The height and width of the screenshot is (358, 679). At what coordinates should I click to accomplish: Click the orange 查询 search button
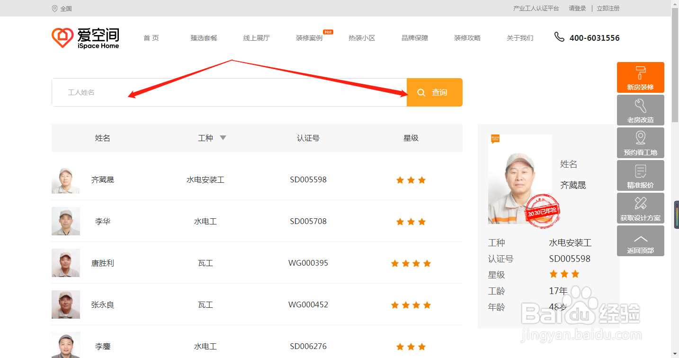[x=434, y=92]
